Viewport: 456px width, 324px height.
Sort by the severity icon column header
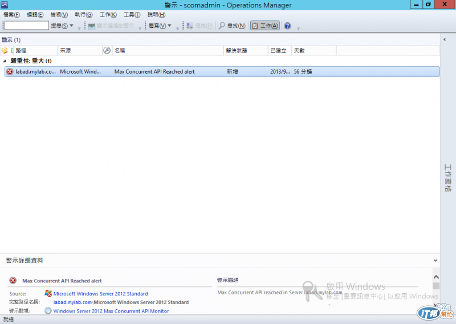[5, 51]
